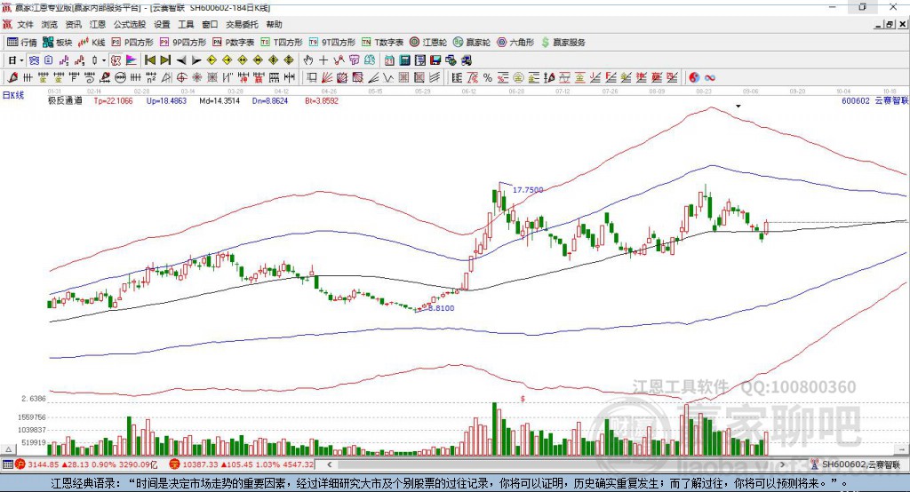The width and height of the screenshot is (910, 492).
Task: Click the red floppy save icon
Action: pyautogui.click(x=435, y=60)
